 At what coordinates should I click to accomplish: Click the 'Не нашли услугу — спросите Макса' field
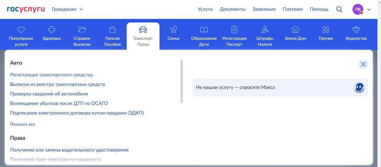click(x=280, y=87)
